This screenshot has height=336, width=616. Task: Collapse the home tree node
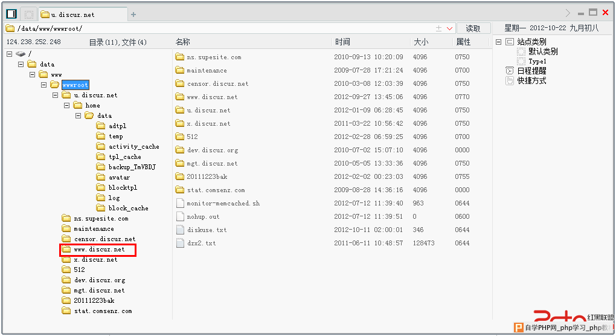67,105
